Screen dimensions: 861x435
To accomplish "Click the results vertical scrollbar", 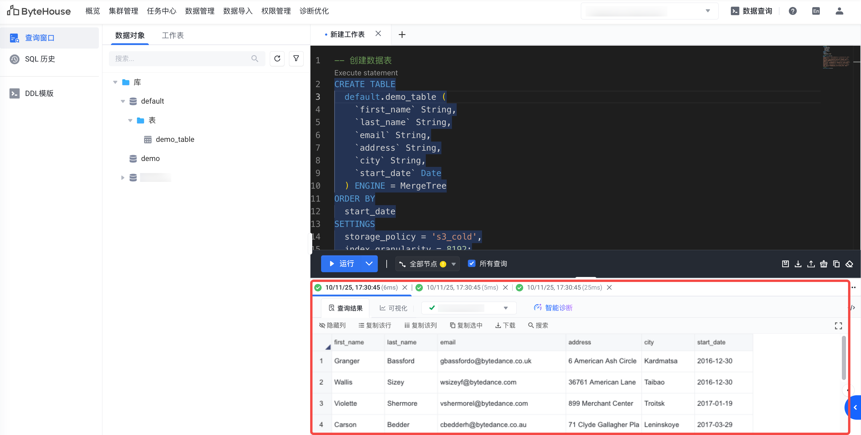I will (x=843, y=358).
